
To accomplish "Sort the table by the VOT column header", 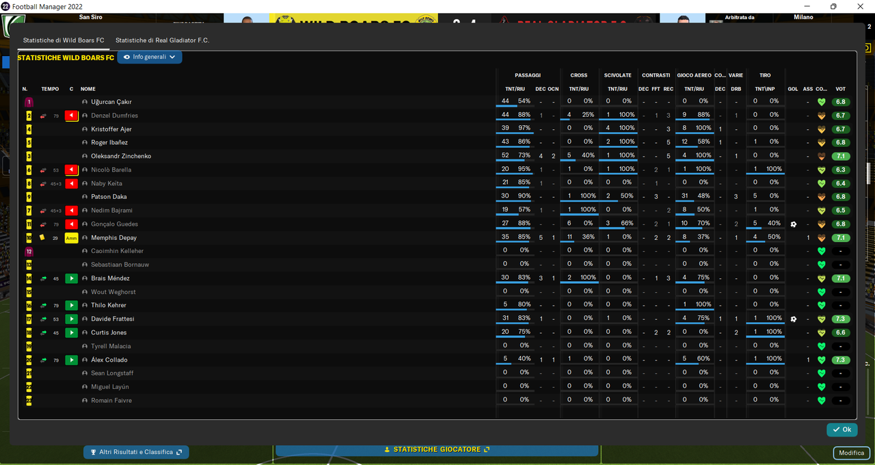I will [841, 89].
